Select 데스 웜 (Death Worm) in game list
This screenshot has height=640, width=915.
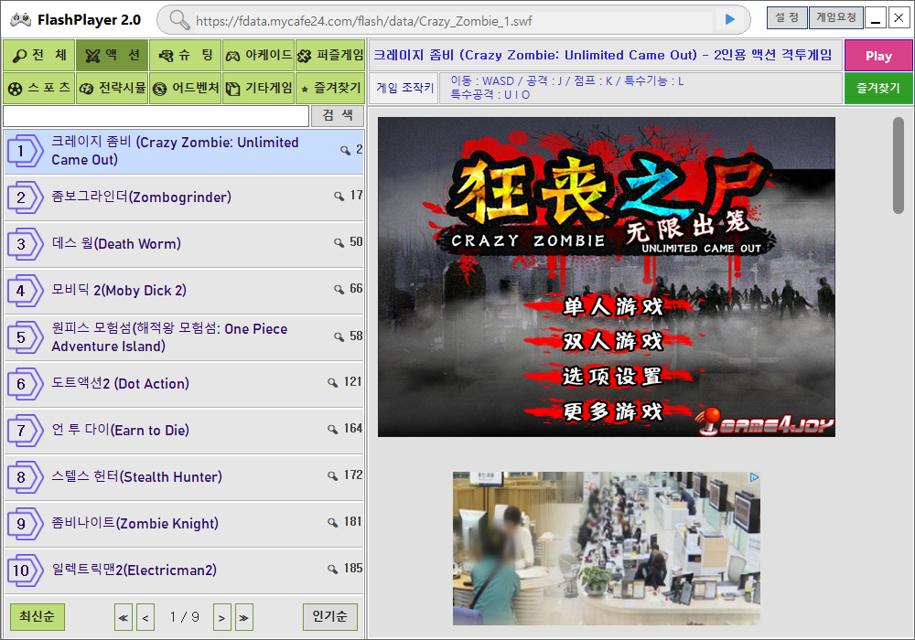184,244
